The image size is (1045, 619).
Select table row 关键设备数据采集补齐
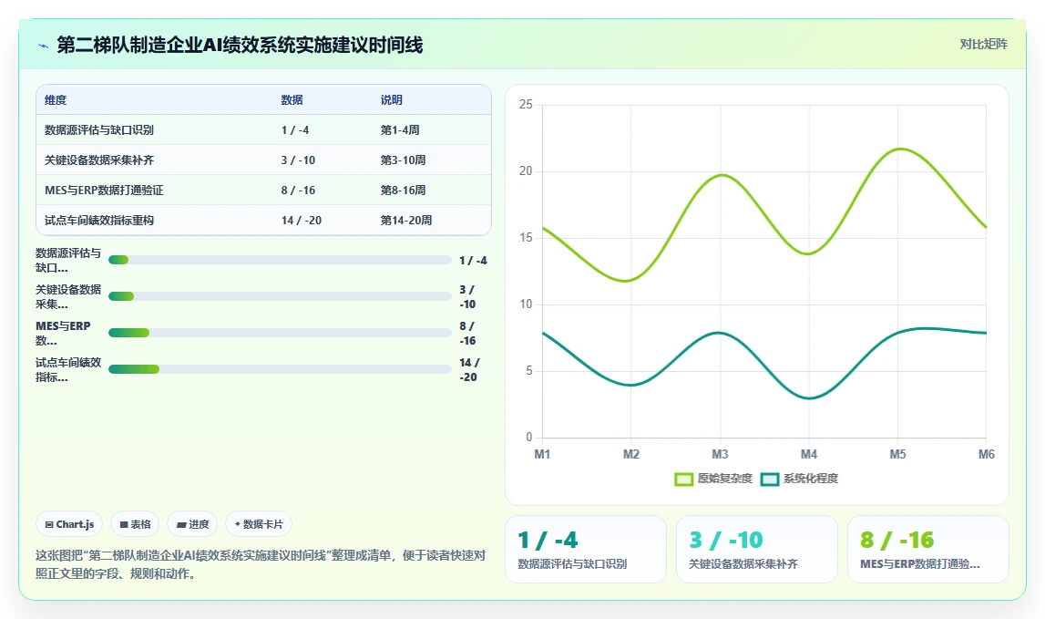[264, 160]
